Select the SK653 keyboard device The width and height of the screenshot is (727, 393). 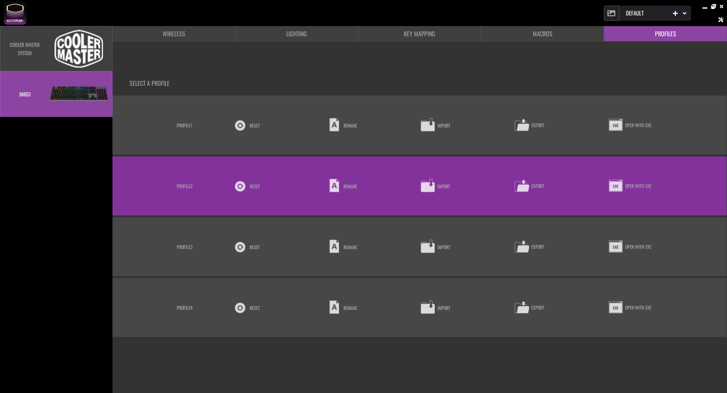point(56,94)
